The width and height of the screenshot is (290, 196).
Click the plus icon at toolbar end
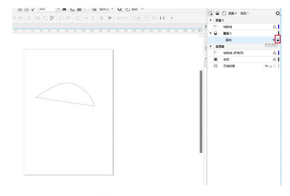(172, 18)
